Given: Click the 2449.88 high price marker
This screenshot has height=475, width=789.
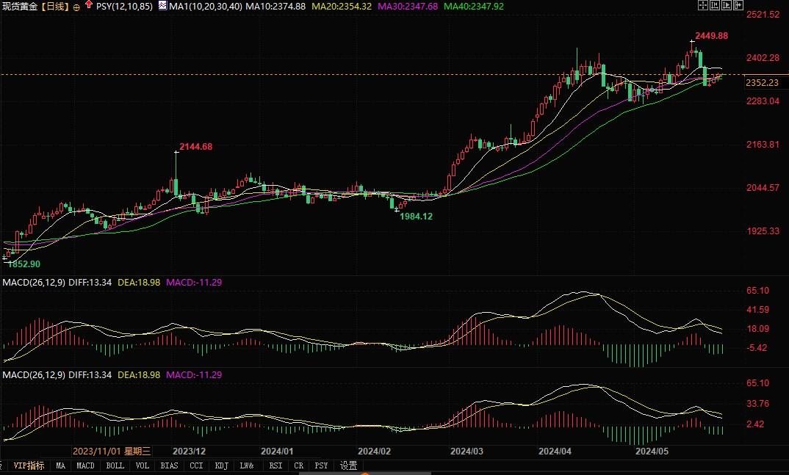Looking at the screenshot, I should coord(711,36).
